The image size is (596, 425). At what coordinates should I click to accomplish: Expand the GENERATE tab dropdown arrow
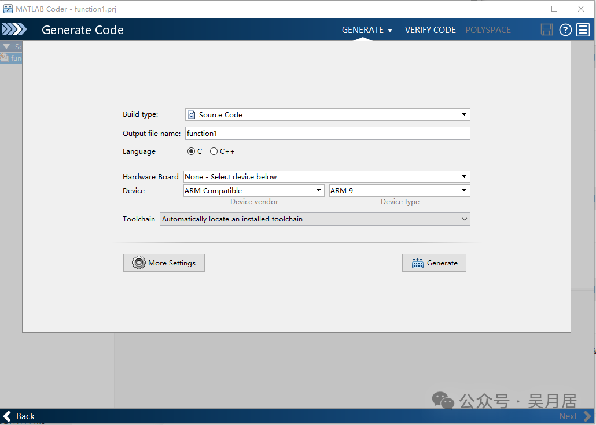390,31
